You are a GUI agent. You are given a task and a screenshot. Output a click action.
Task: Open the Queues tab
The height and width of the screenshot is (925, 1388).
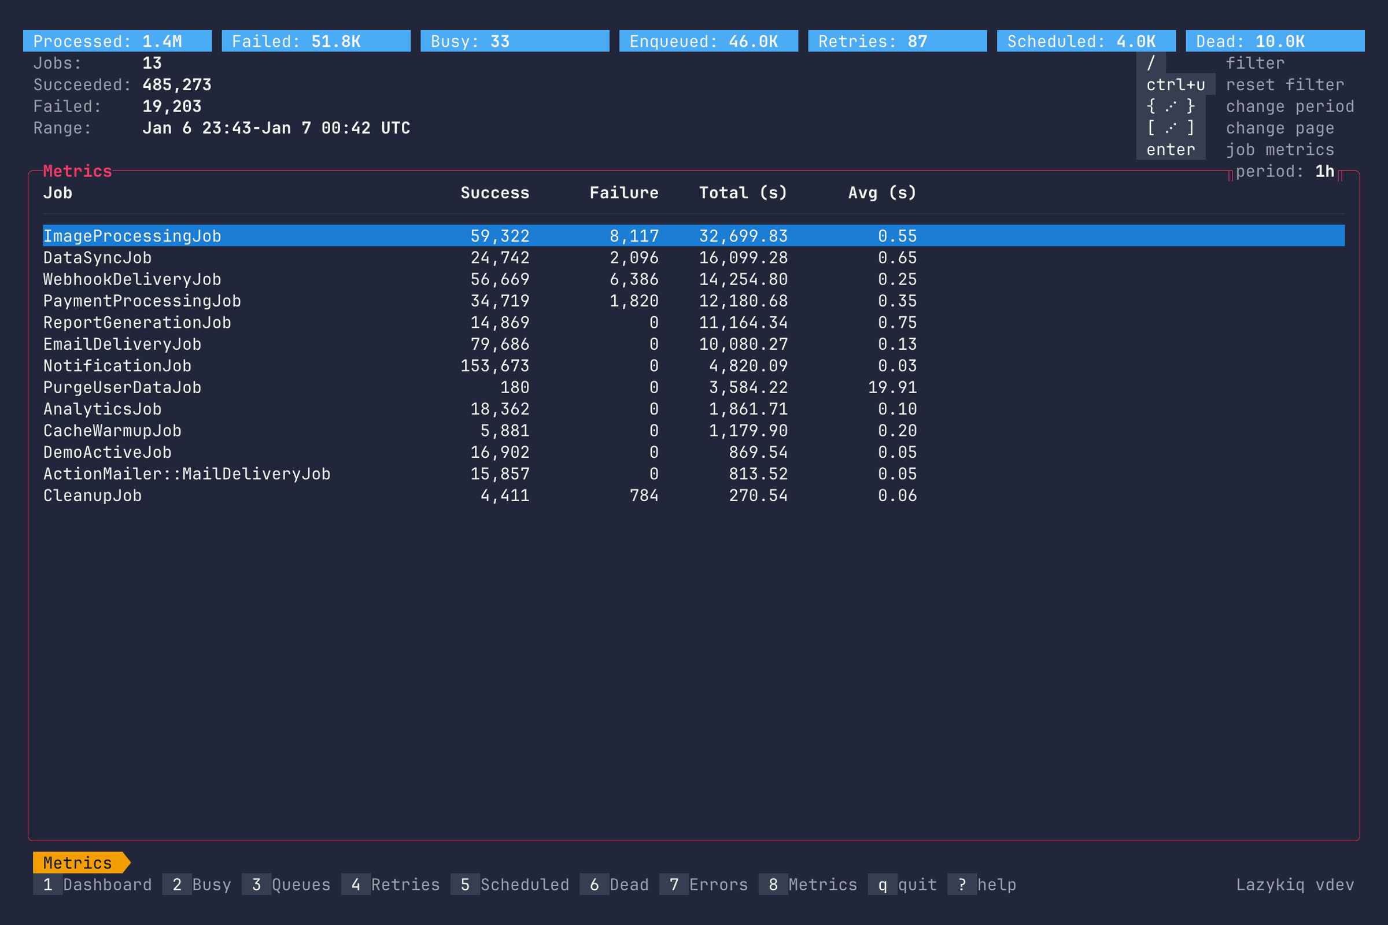287,885
